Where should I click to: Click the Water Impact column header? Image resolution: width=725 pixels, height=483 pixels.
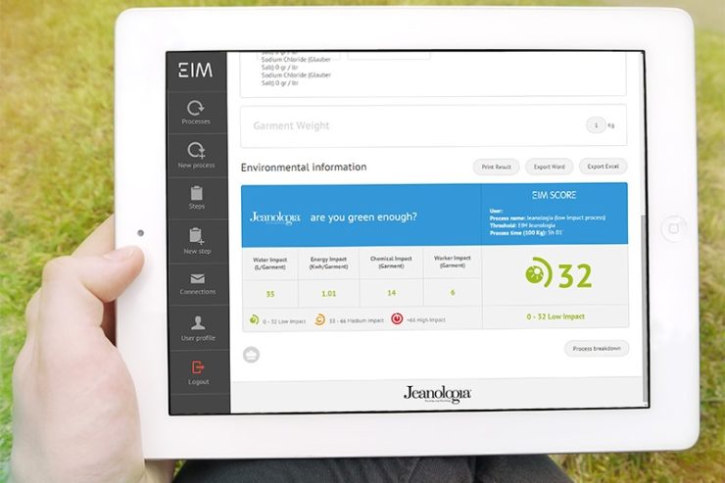click(x=270, y=264)
